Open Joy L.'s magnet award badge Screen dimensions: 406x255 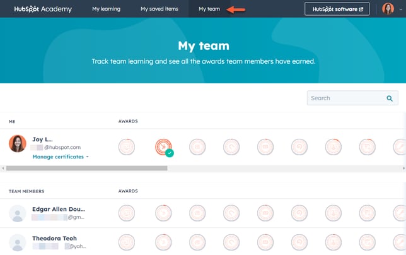click(x=231, y=147)
